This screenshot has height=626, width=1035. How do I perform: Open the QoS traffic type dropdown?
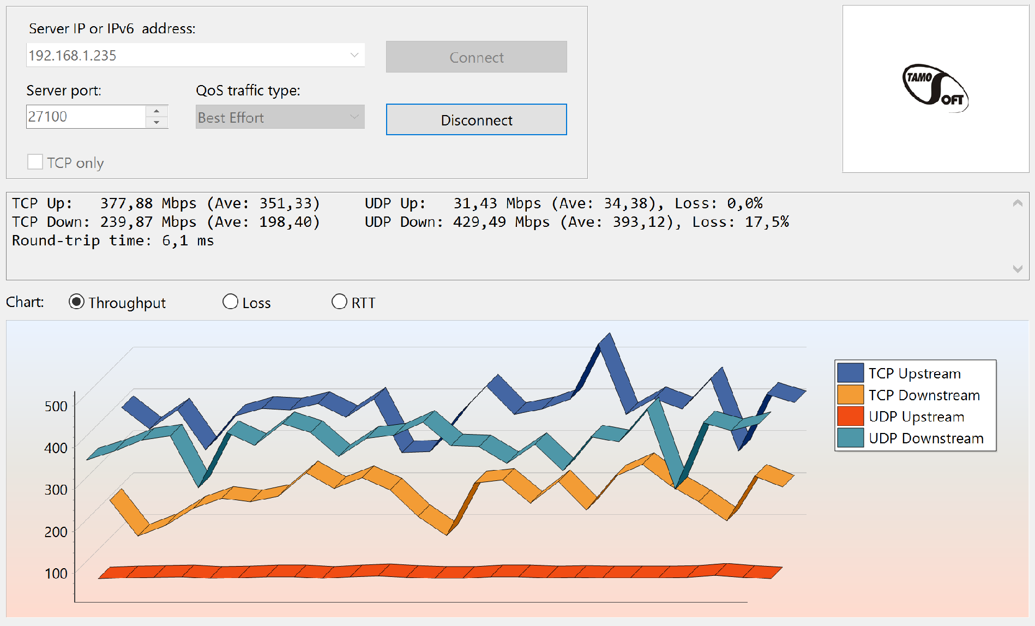[x=354, y=117]
